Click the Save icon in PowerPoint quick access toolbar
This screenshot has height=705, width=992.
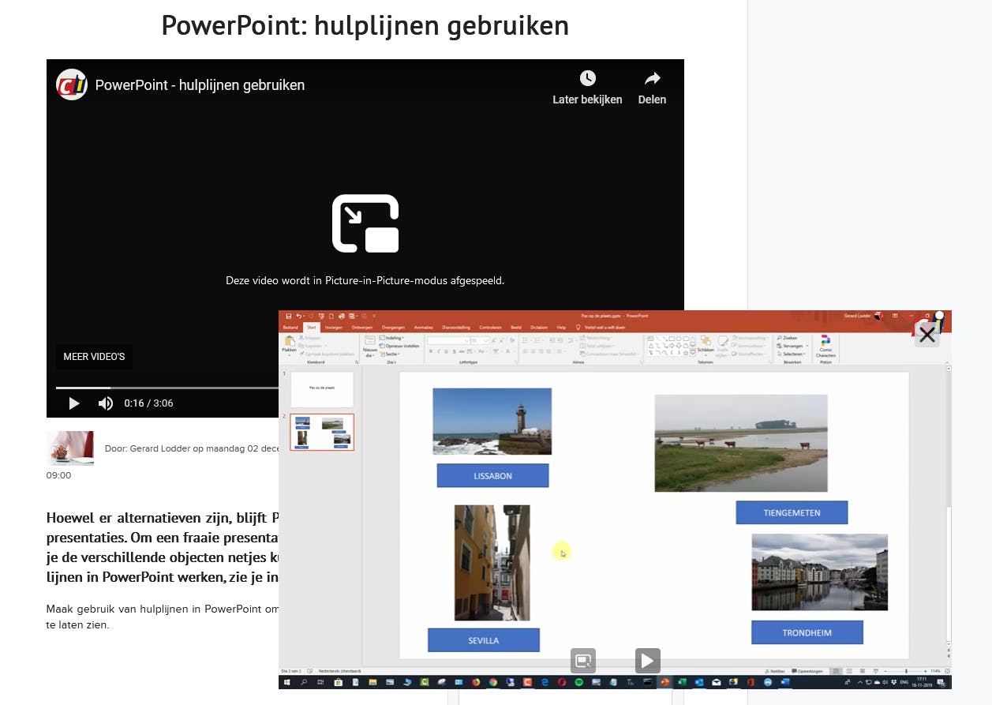[x=289, y=316]
